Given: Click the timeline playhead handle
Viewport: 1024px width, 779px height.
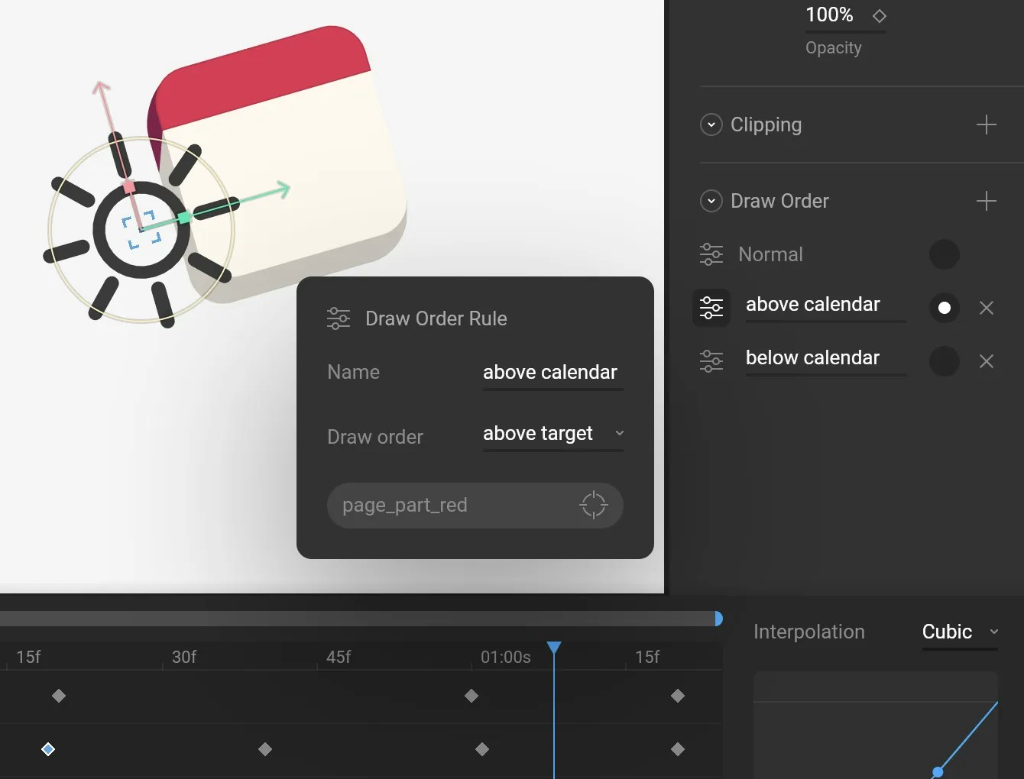Looking at the screenshot, I should point(554,648).
